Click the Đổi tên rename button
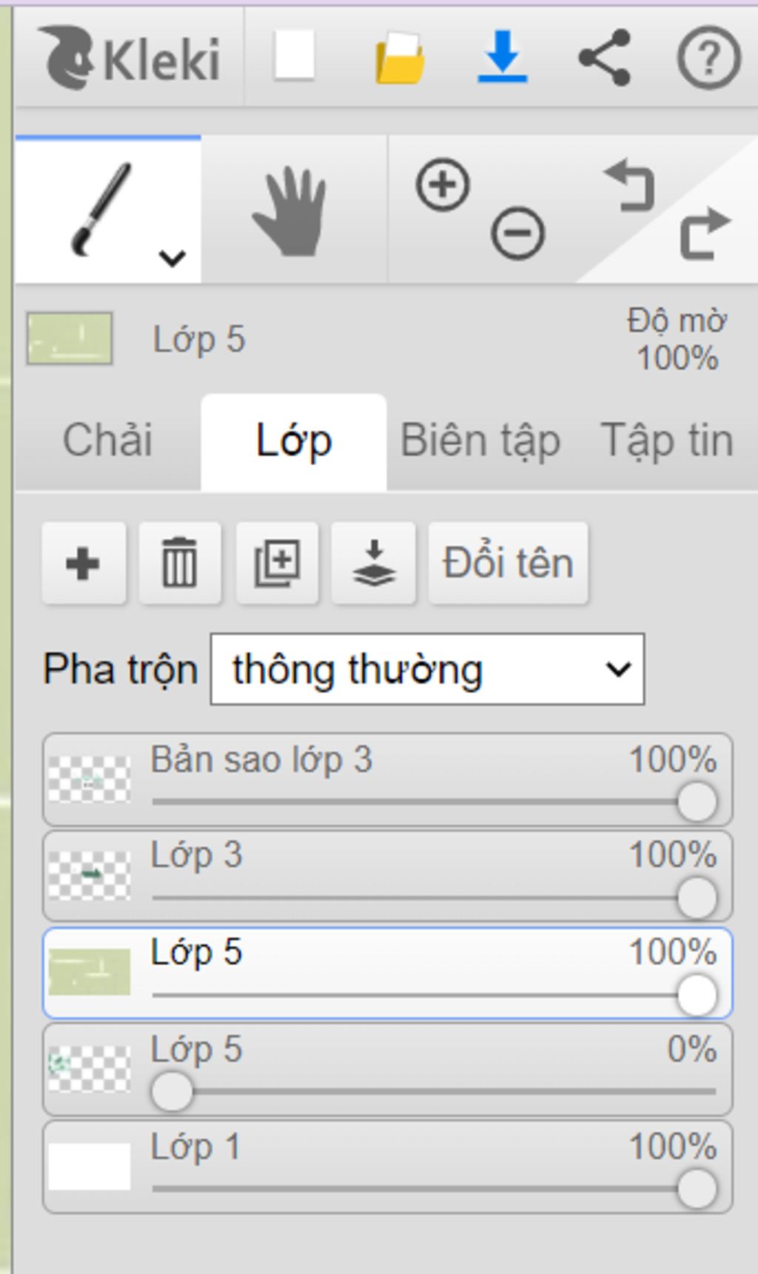 [x=508, y=564]
